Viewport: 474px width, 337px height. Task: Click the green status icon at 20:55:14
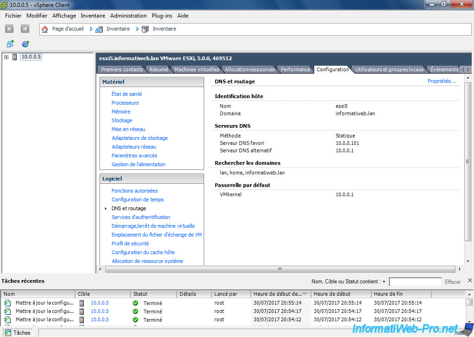[136, 303]
